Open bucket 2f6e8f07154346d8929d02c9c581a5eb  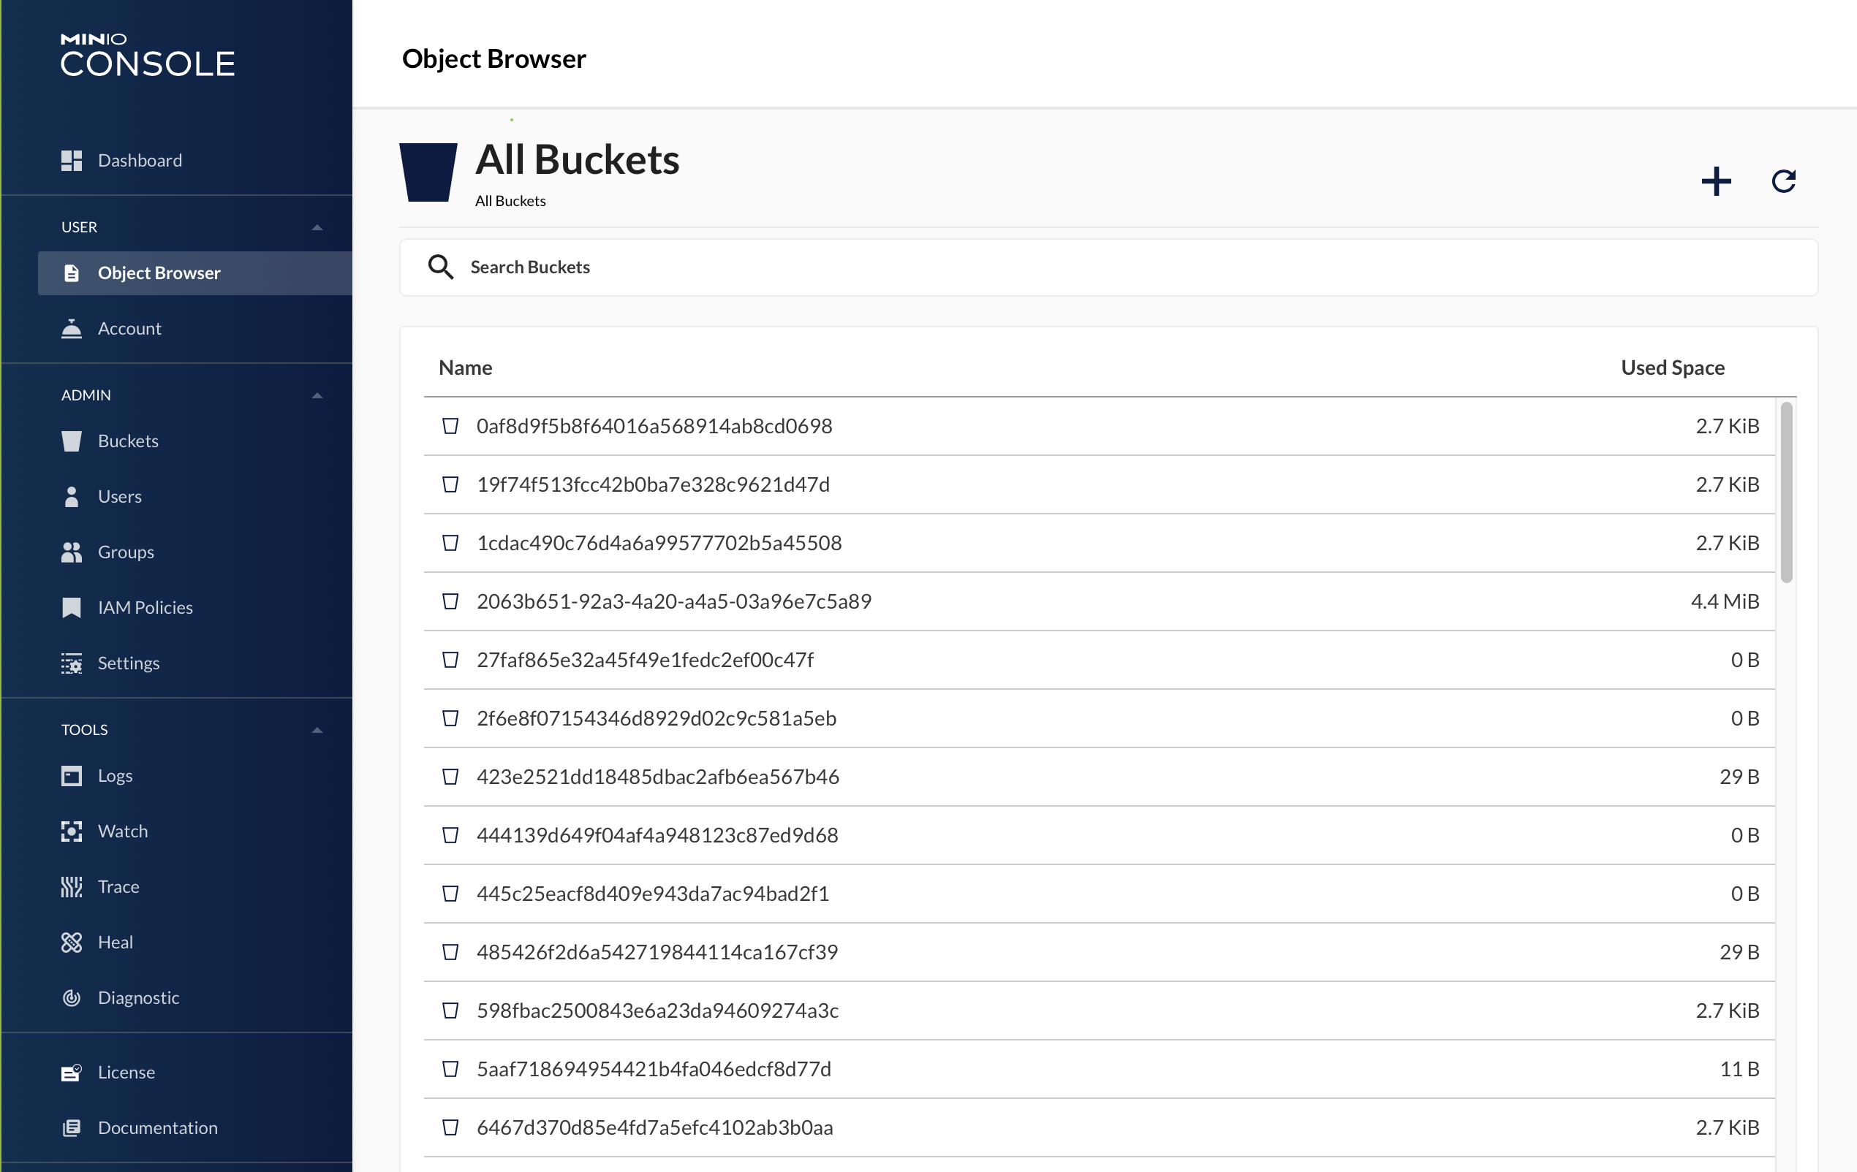click(x=1099, y=718)
